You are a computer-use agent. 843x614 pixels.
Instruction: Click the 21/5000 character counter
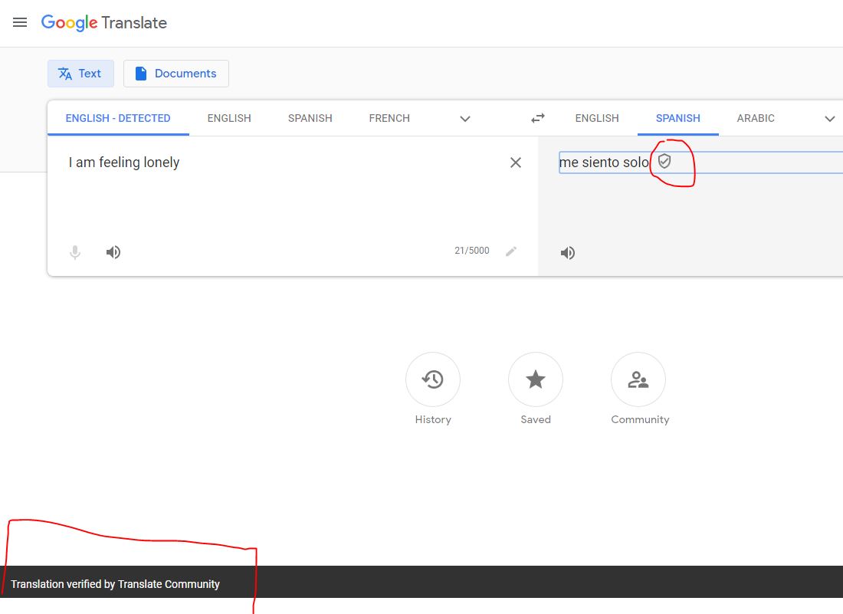point(471,250)
